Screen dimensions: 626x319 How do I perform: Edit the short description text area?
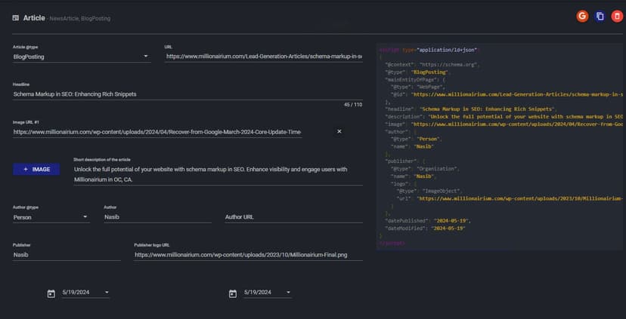click(x=217, y=174)
